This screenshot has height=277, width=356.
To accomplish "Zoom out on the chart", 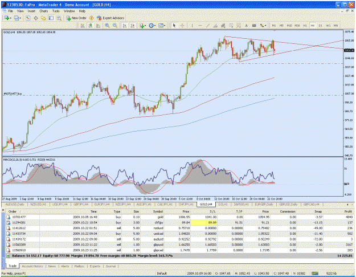I will (115, 26).
